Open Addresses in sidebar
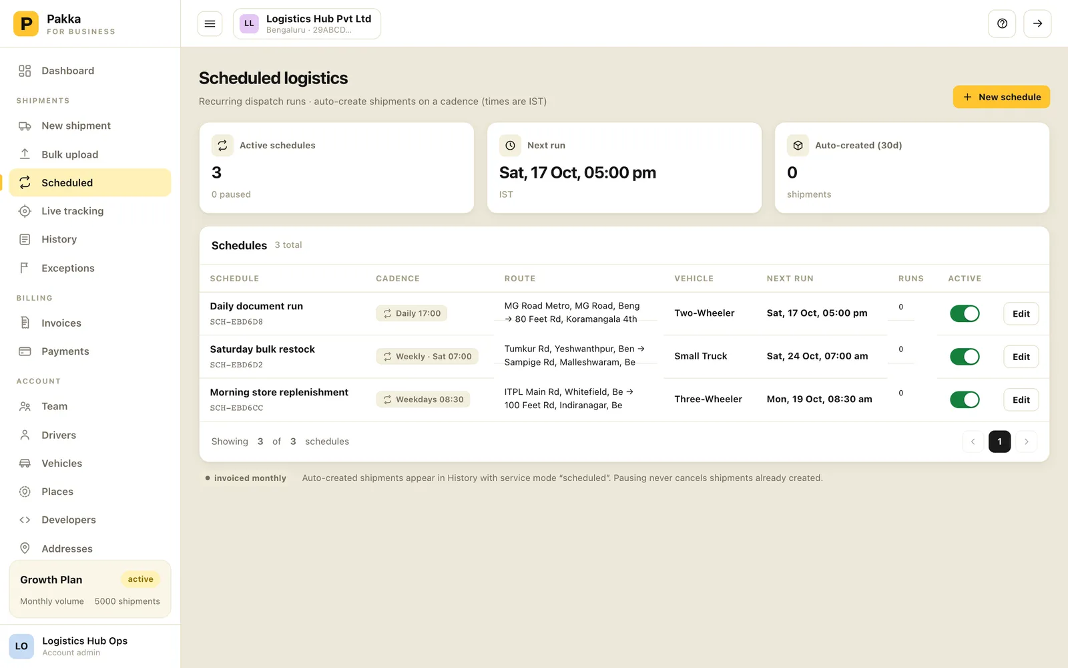 pyautogui.click(x=90, y=548)
